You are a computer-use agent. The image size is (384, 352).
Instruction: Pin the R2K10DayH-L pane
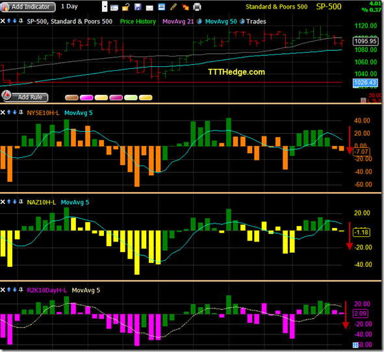point(21,290)
